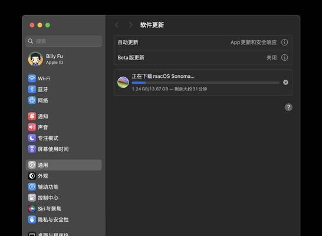Open the Siri与聚焦 icon

(x=32, y=208)
